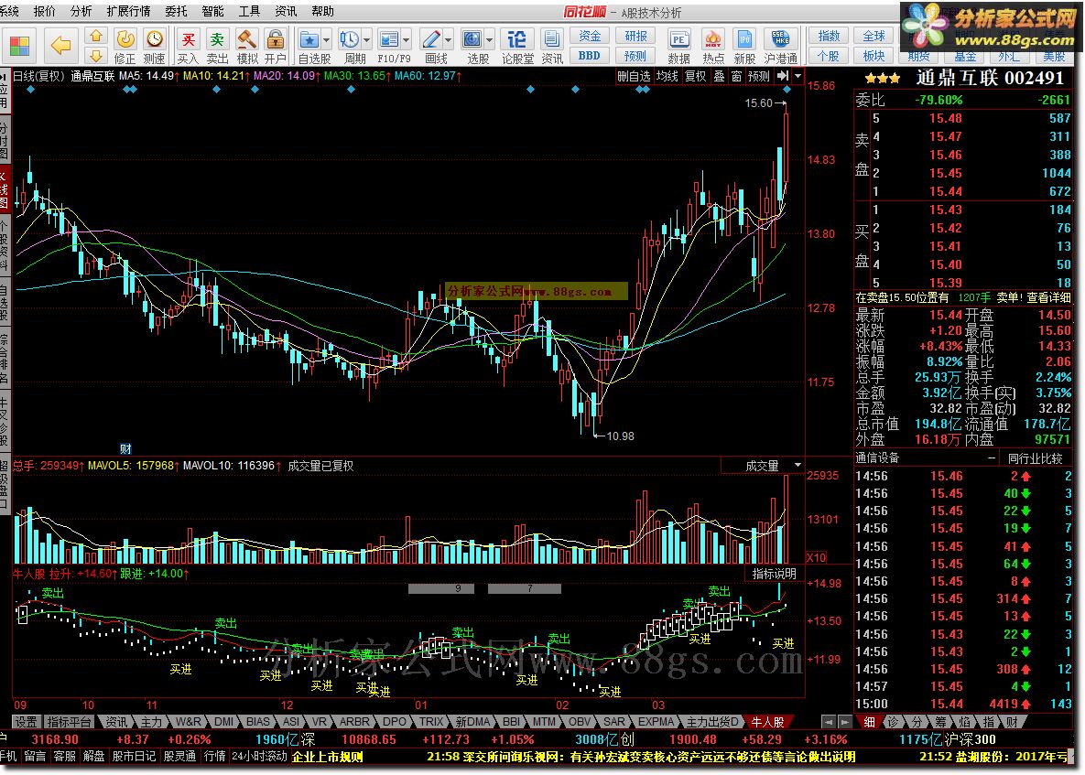The image size is (1085, 775).
Task: Toggle the 叠 overlay option
Action: point(720,76)
